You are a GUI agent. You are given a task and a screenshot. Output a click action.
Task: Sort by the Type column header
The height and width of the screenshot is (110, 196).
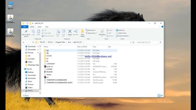(94, 47)
